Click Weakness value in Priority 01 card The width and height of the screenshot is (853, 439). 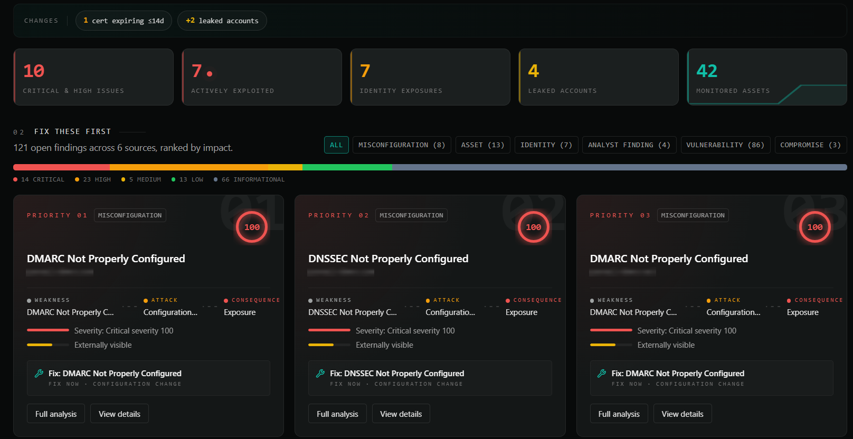point(70,312)
